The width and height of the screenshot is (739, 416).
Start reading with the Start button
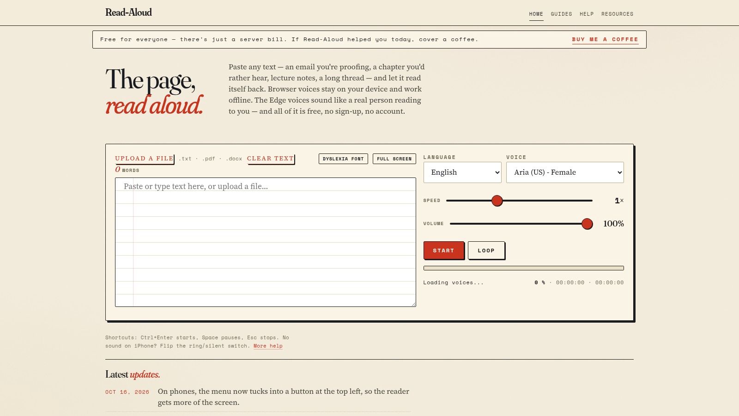pyautogui.click(x=443, y=250)
